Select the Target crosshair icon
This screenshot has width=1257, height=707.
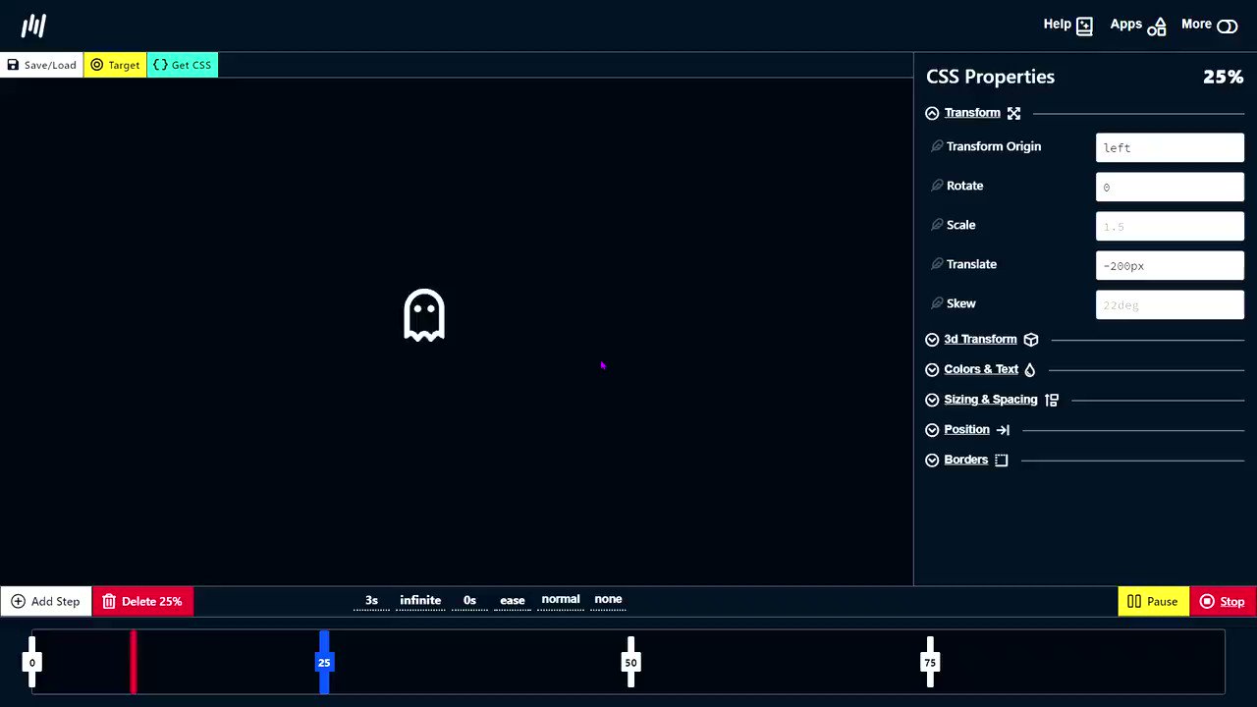(x=97, y=65)
